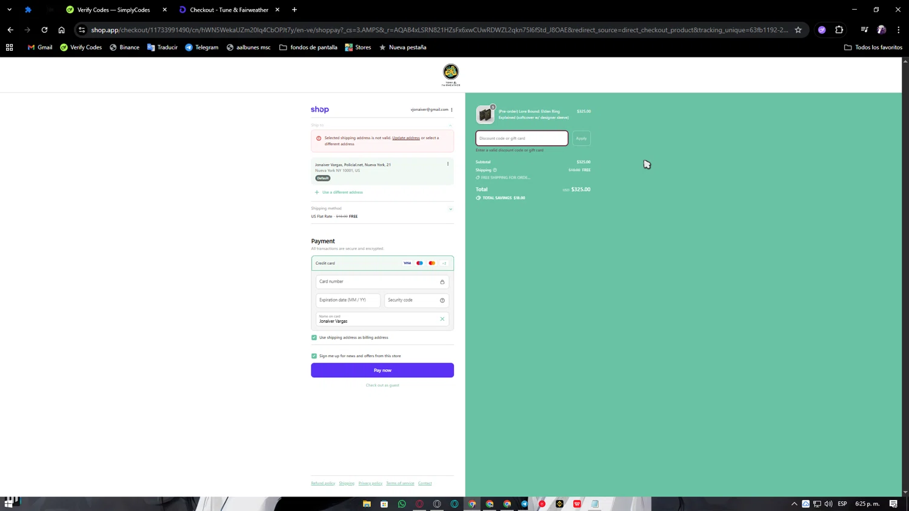
Task: Open Binance app from the taskbar
Action: [559, 504]
